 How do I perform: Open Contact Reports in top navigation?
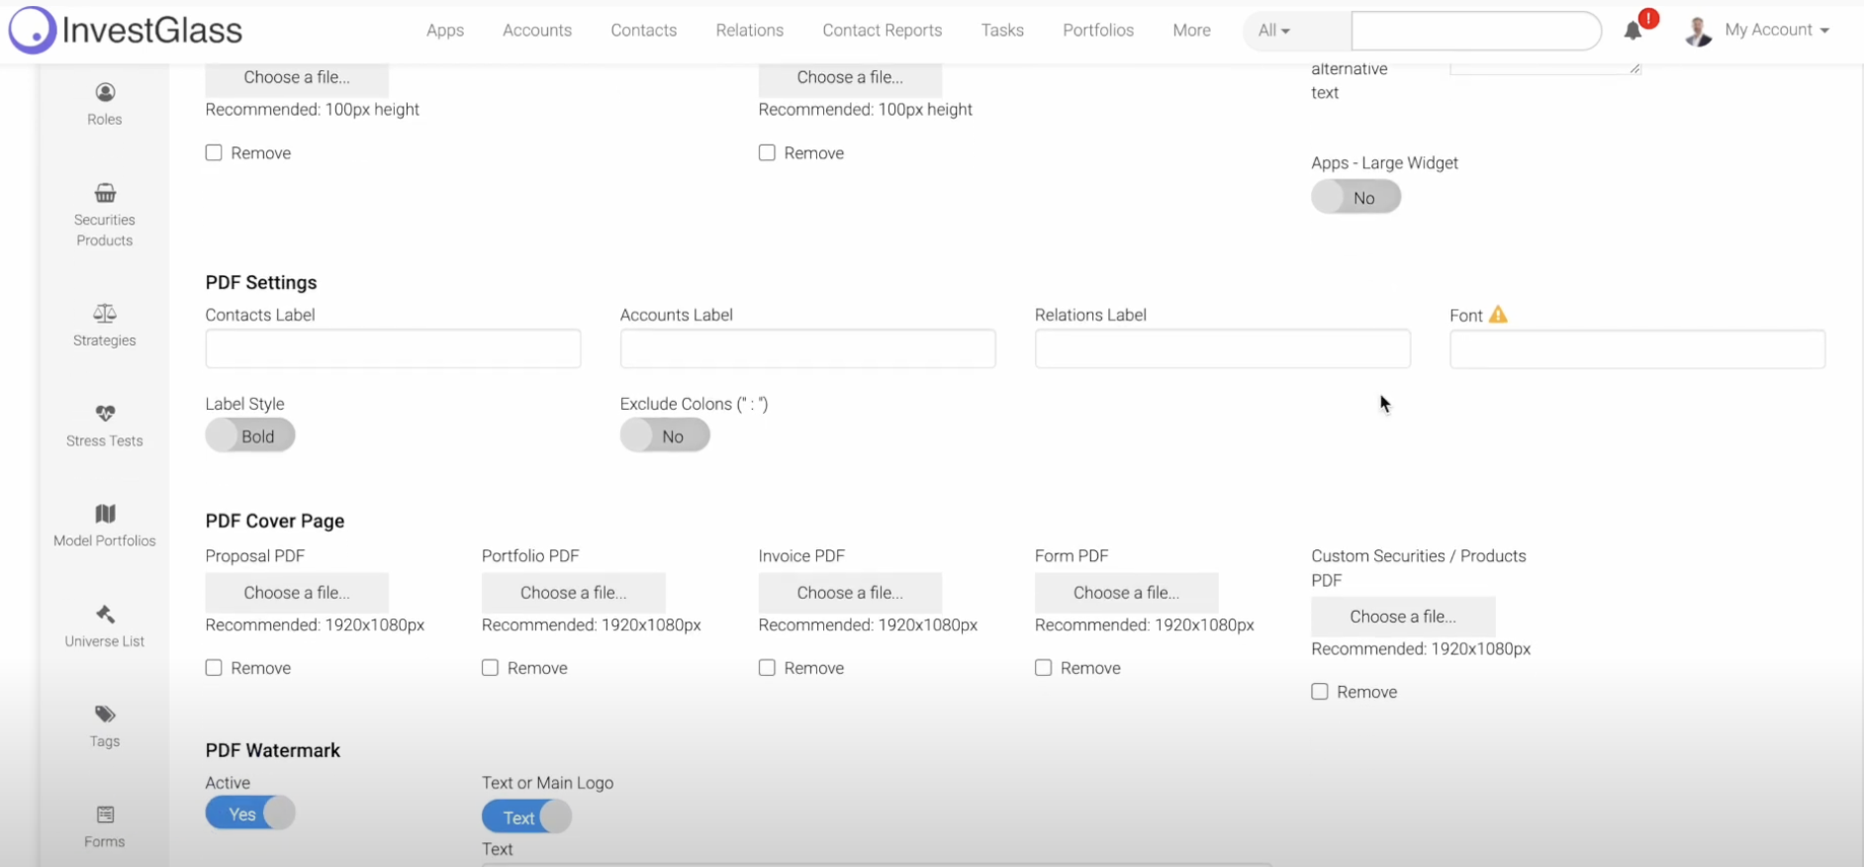click(882, 31)
